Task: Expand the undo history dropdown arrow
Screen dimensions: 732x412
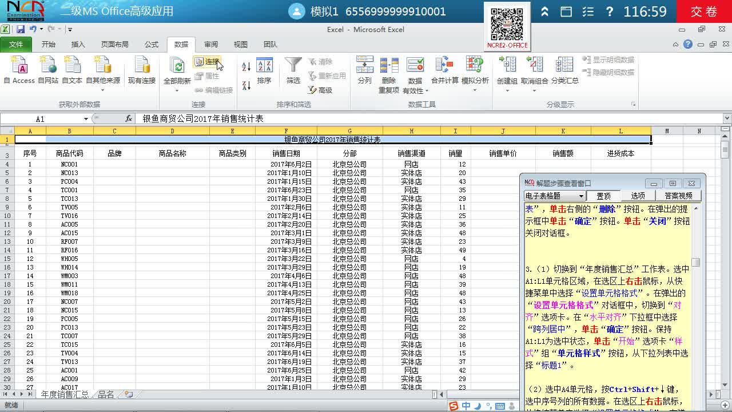Action: (x=41, y=29)
